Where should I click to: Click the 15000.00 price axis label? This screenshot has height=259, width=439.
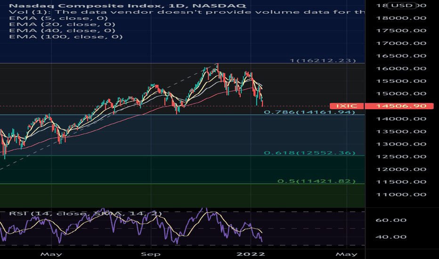click(401, 94)
